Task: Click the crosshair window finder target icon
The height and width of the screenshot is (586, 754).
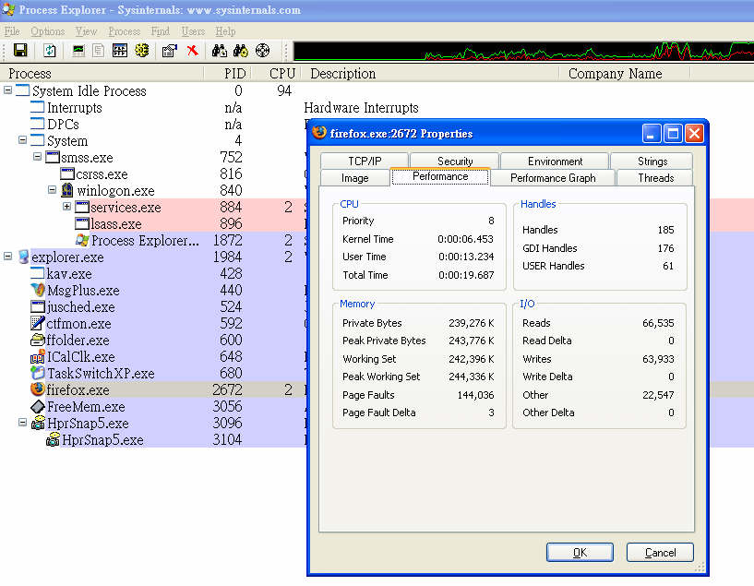Action: coord(262,51)
